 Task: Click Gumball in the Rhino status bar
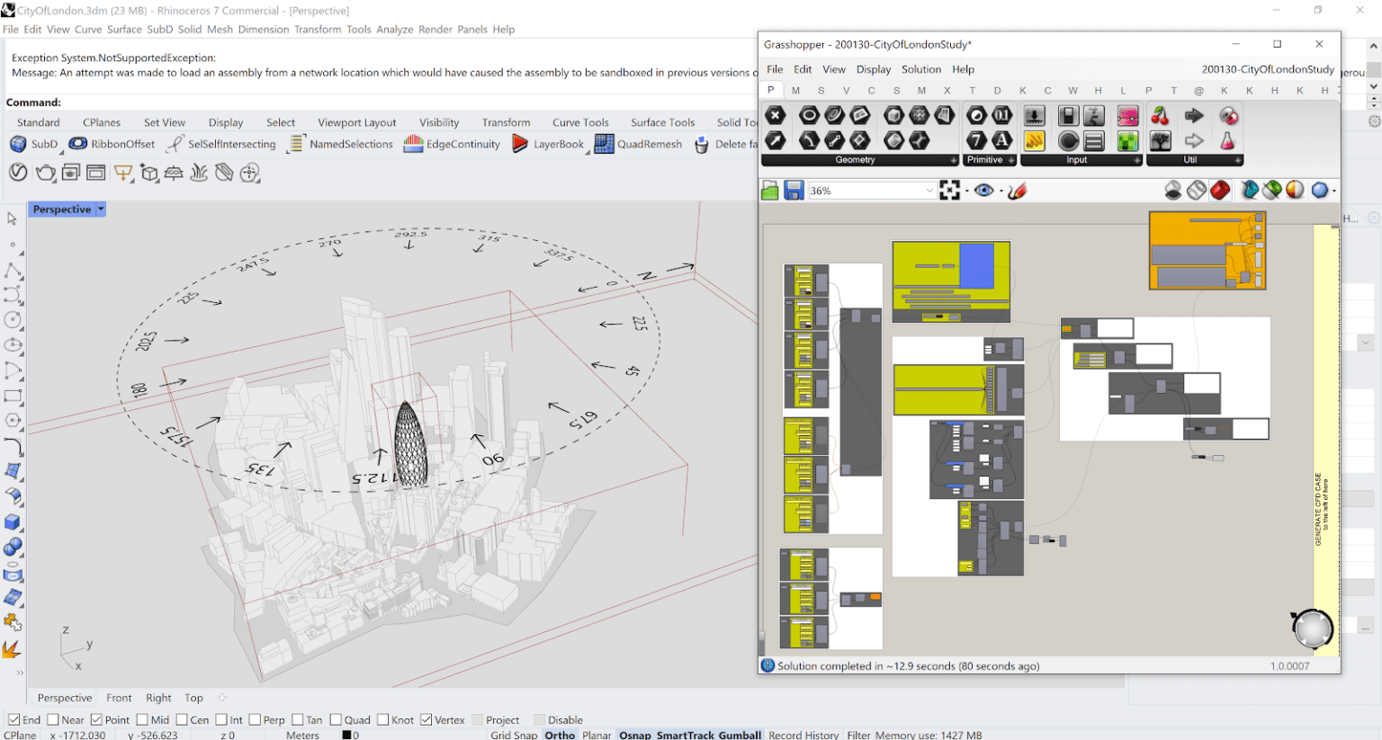(x=739, y=735)
